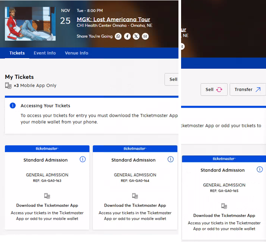Screen dimensions: 266x242
Task: Share event on X icon
Action: [136, 36]
